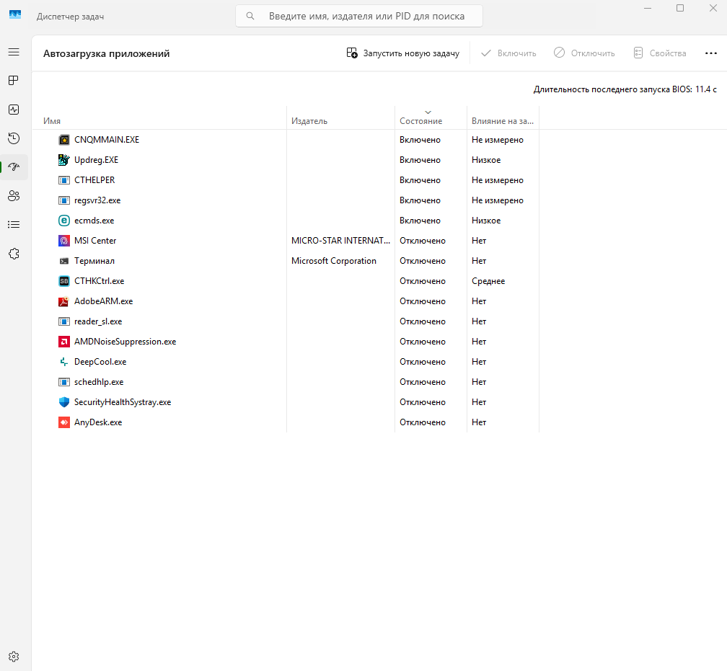Click the MSI Center app icon
Screen dimensions: 727x671
[64, 241]
